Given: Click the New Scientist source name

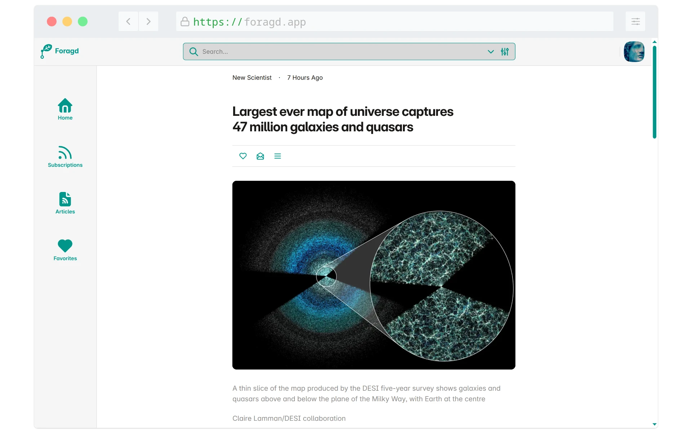Looking at the screenshot, I should click(x=252, y=78).
